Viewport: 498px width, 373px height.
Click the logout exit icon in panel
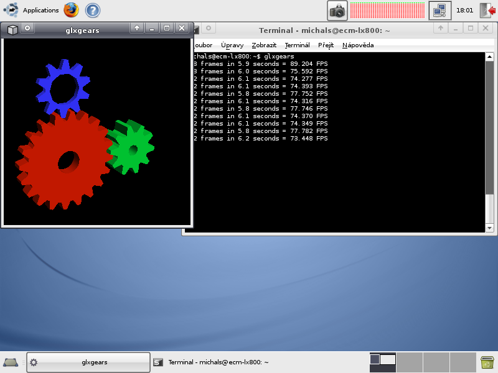tap(488, 11)
